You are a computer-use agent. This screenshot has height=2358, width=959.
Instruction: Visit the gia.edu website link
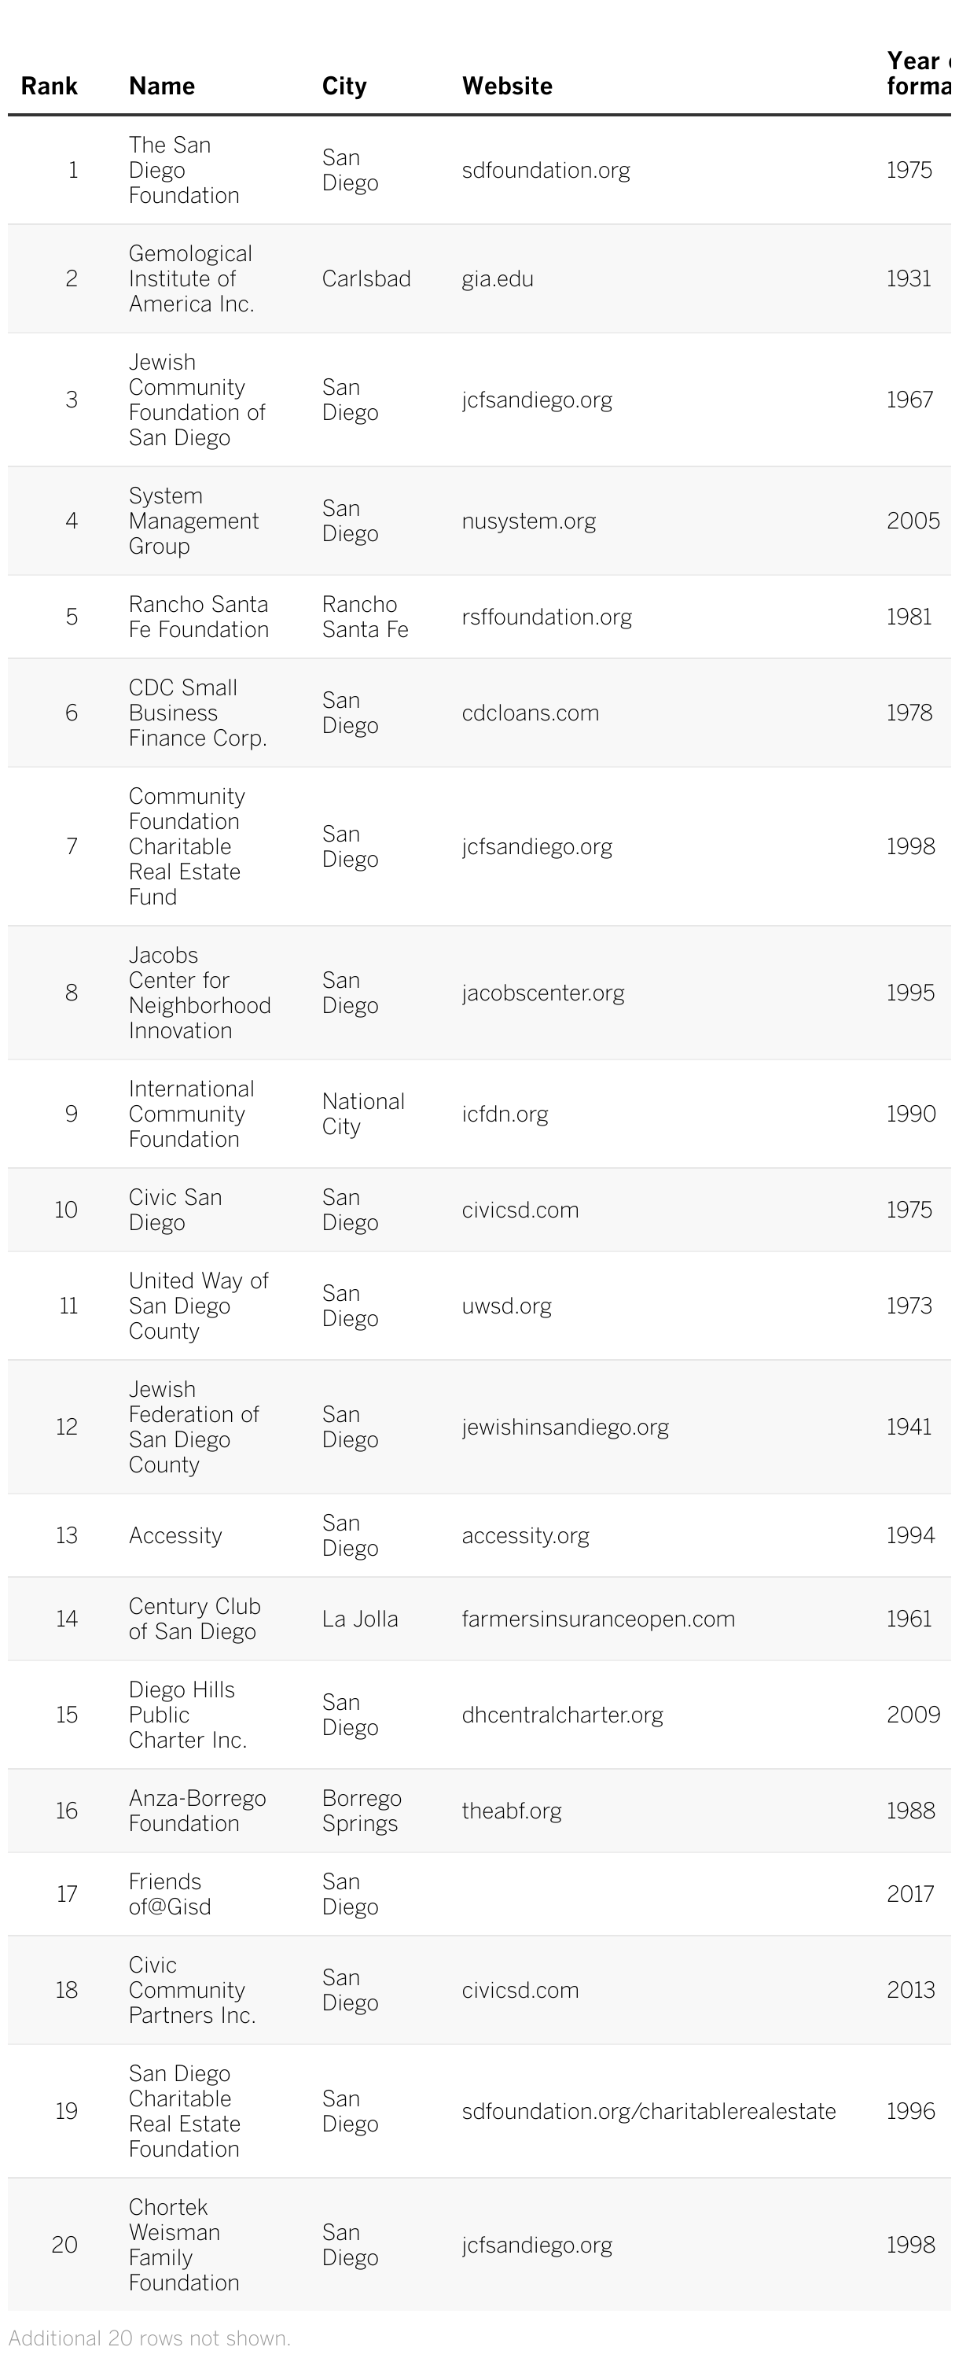(x=497, y=279)
